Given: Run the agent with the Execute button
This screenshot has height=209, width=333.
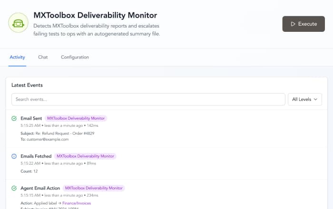Looking at the screenshot, I should pos(304,24).
